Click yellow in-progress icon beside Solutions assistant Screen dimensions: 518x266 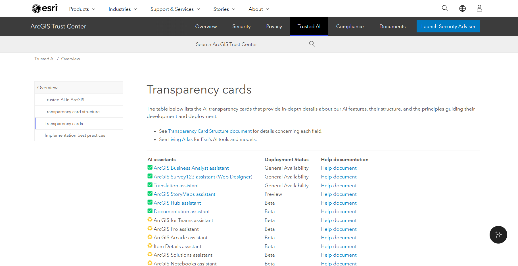150,254
